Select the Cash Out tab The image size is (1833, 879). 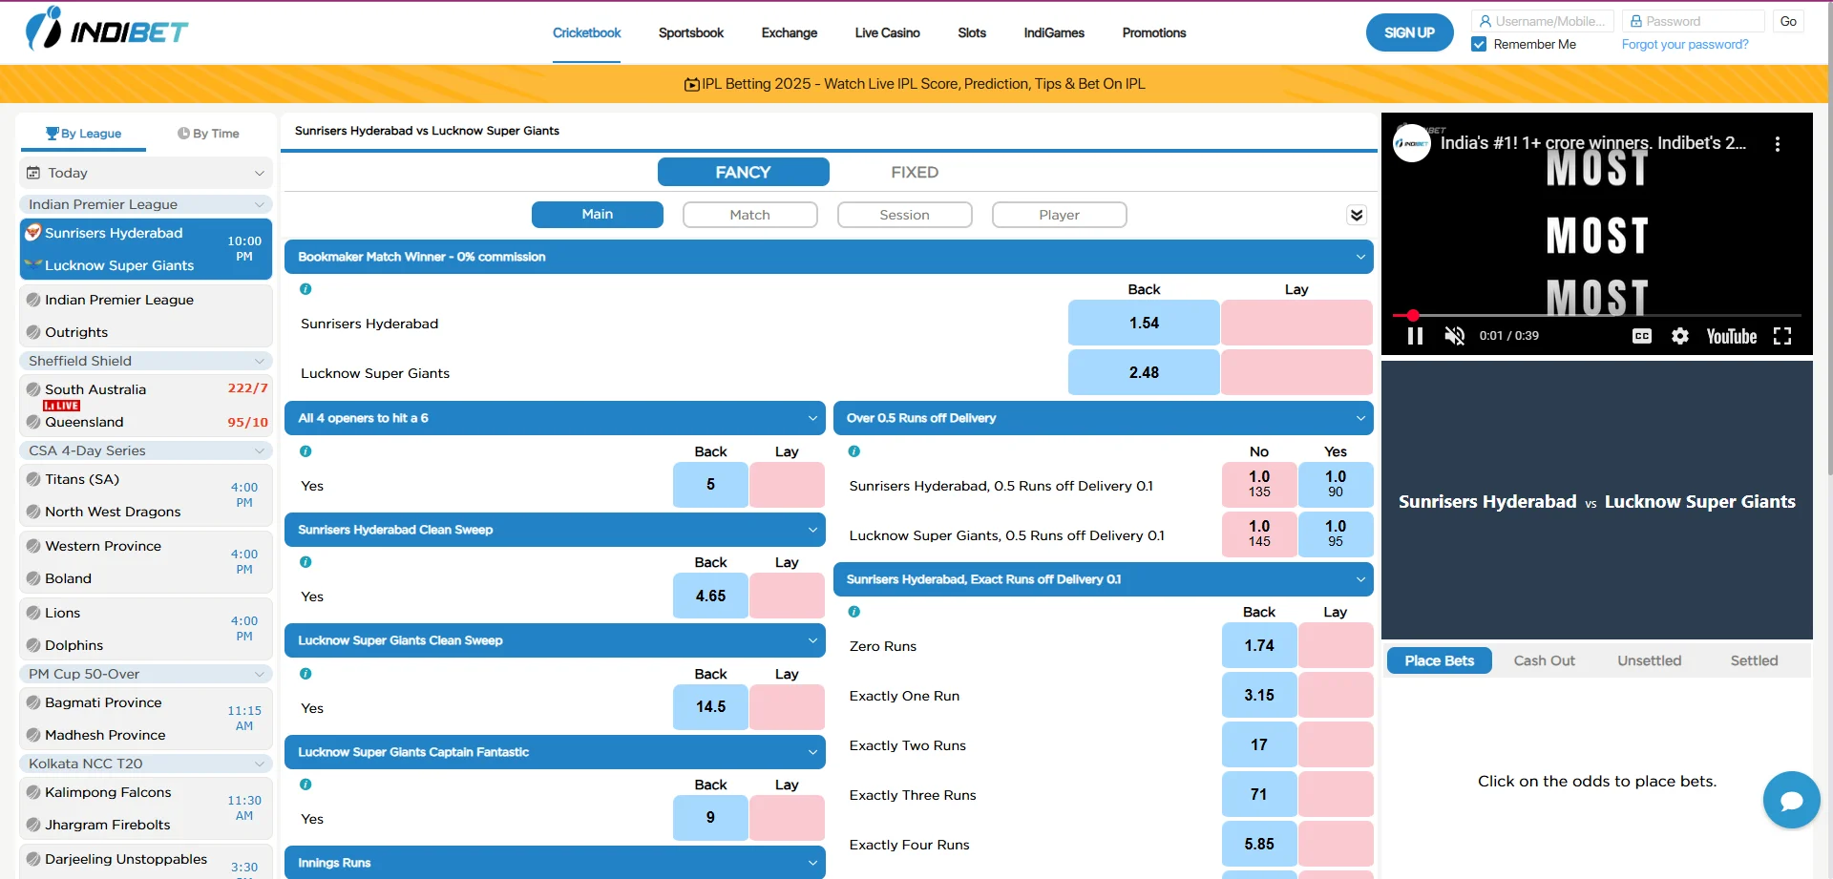[x=1544, y=660]
